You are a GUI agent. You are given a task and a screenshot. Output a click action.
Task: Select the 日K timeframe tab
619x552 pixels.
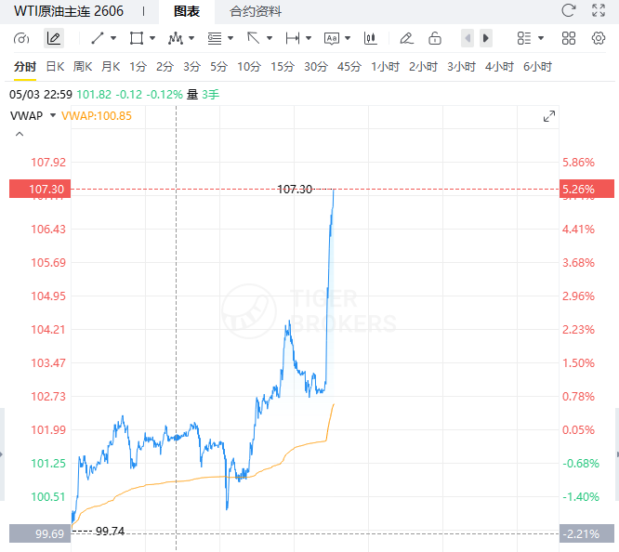[55, 66]
